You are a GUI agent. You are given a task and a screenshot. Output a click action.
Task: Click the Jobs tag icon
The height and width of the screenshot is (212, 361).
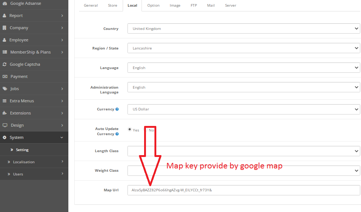(x=4, y=89)
